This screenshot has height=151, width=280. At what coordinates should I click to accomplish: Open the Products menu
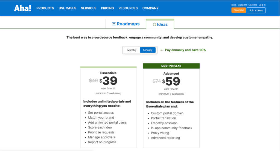45,8
